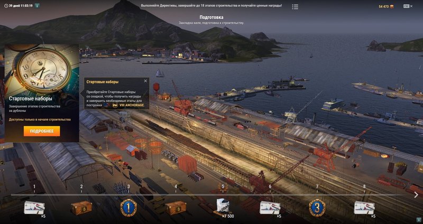423x224 pixels.
Task: Select stage 2 container reward
Action: [x=81, y=208]
